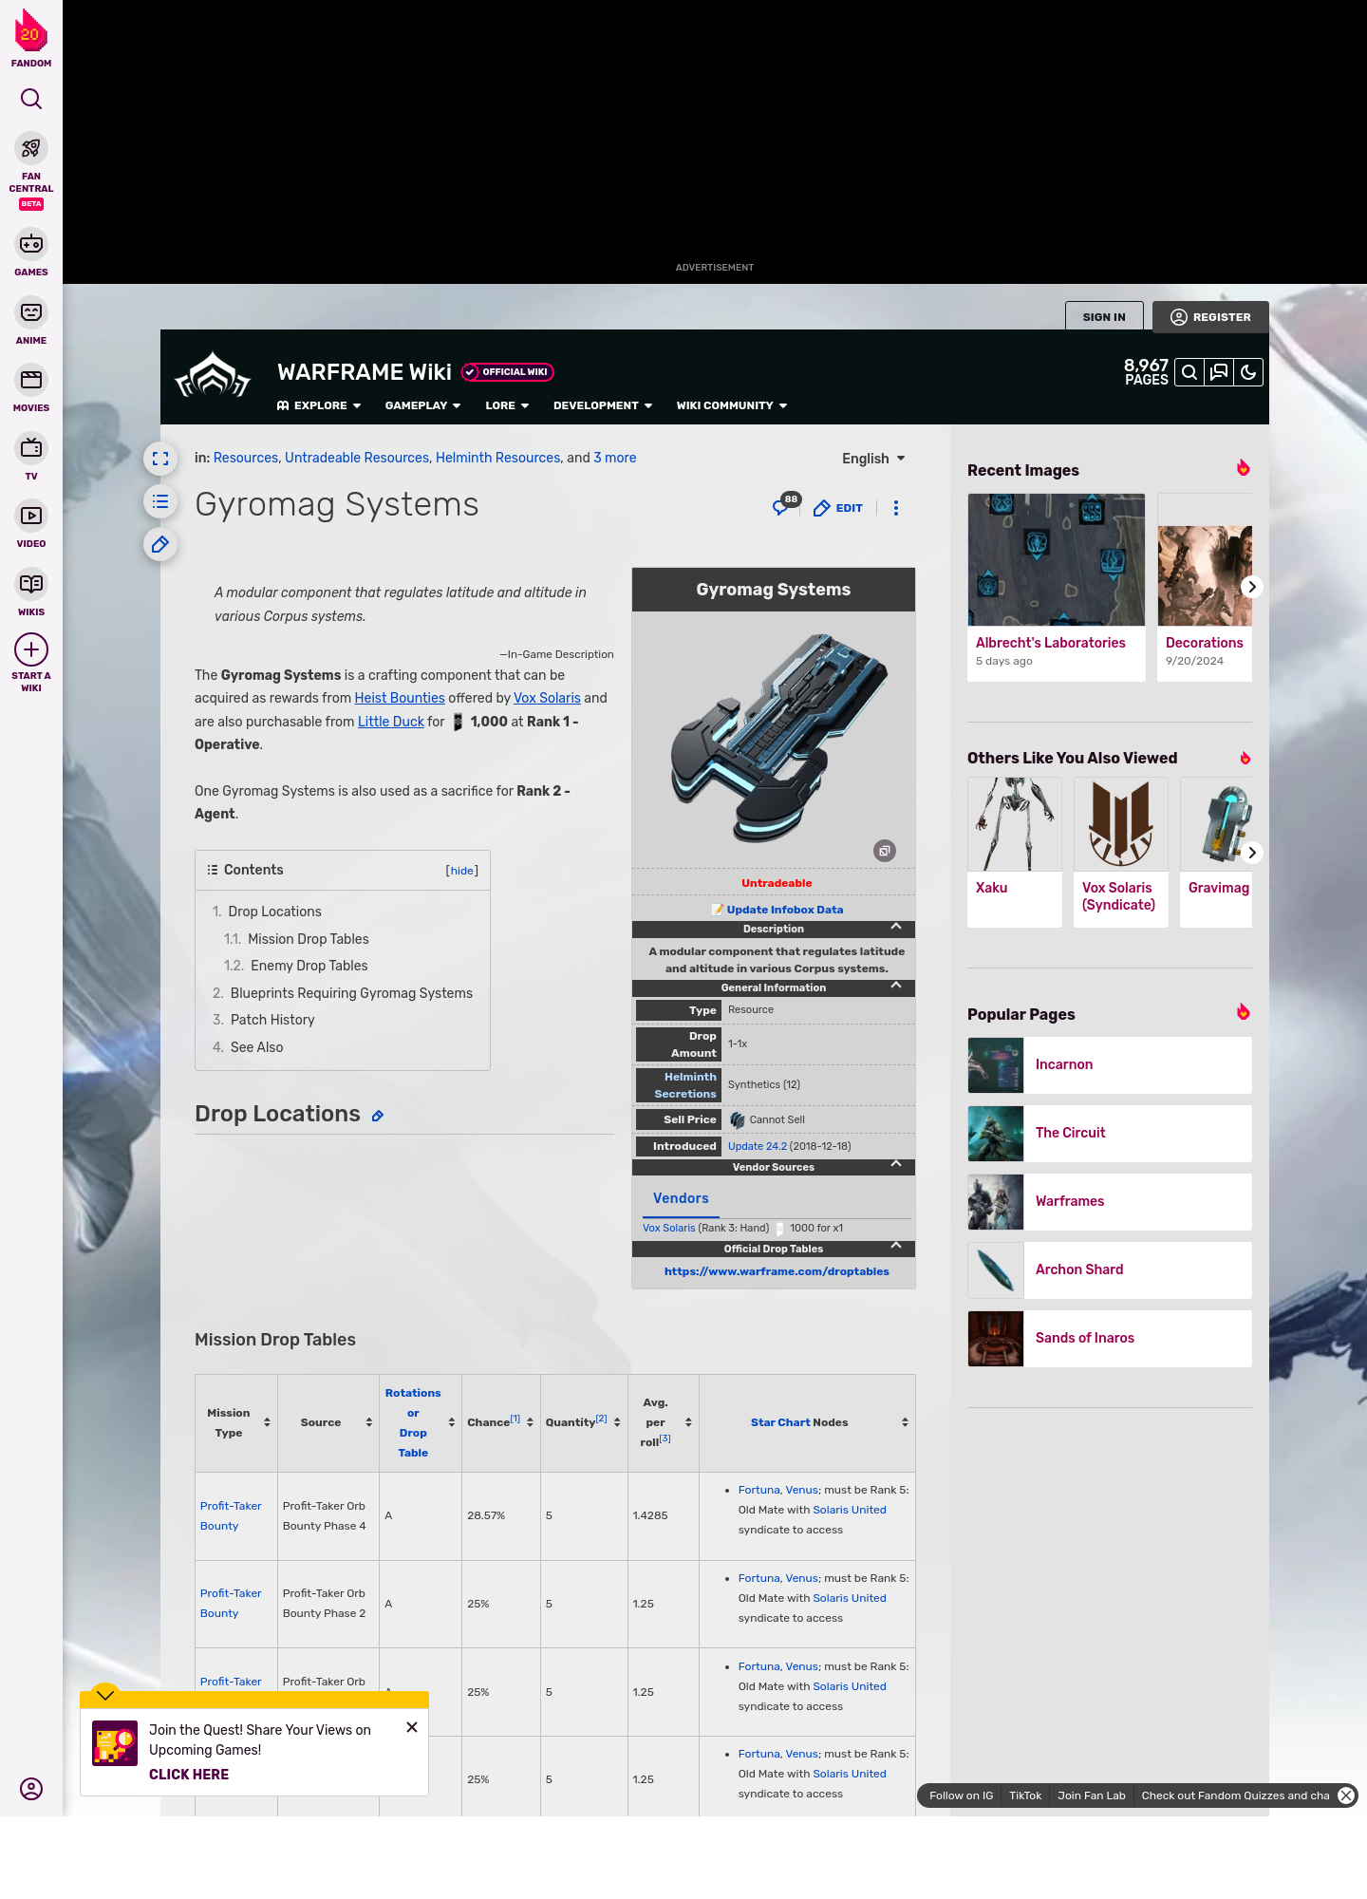
Task: Collapse the General Information section
Action: [774, 987]
